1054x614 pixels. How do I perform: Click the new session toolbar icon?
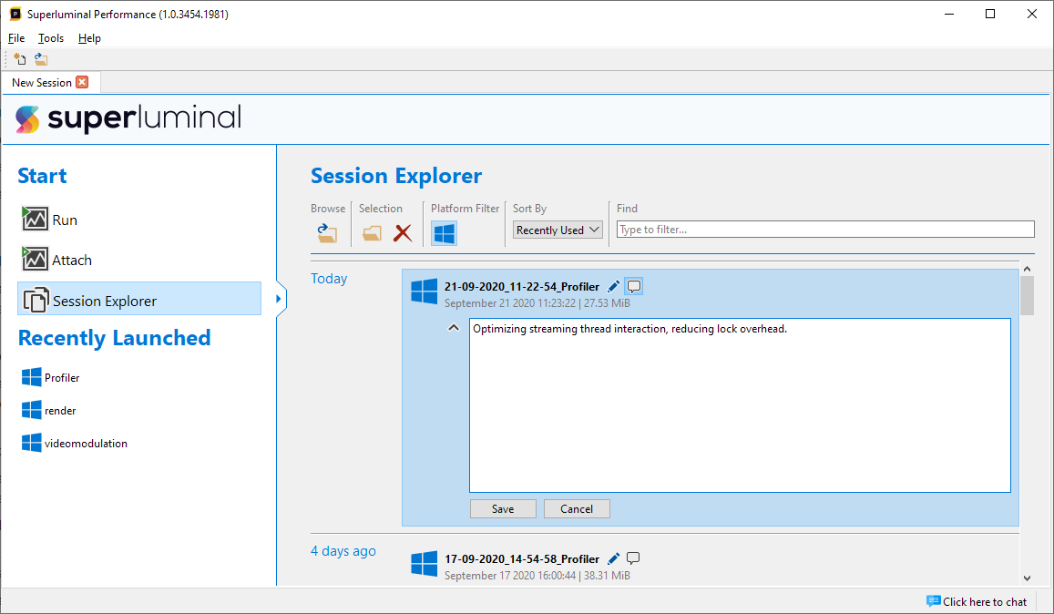point(19,59)
